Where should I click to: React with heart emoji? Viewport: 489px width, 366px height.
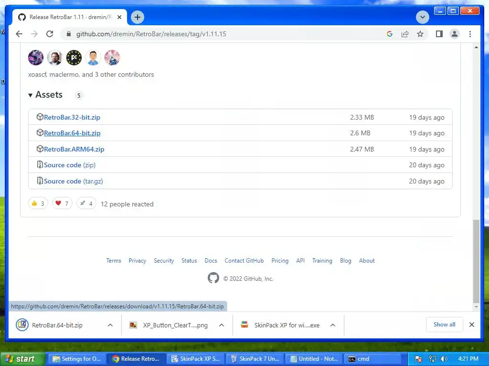click(62, 203)
